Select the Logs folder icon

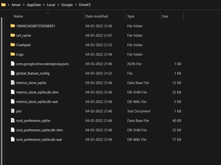[13, 54]
